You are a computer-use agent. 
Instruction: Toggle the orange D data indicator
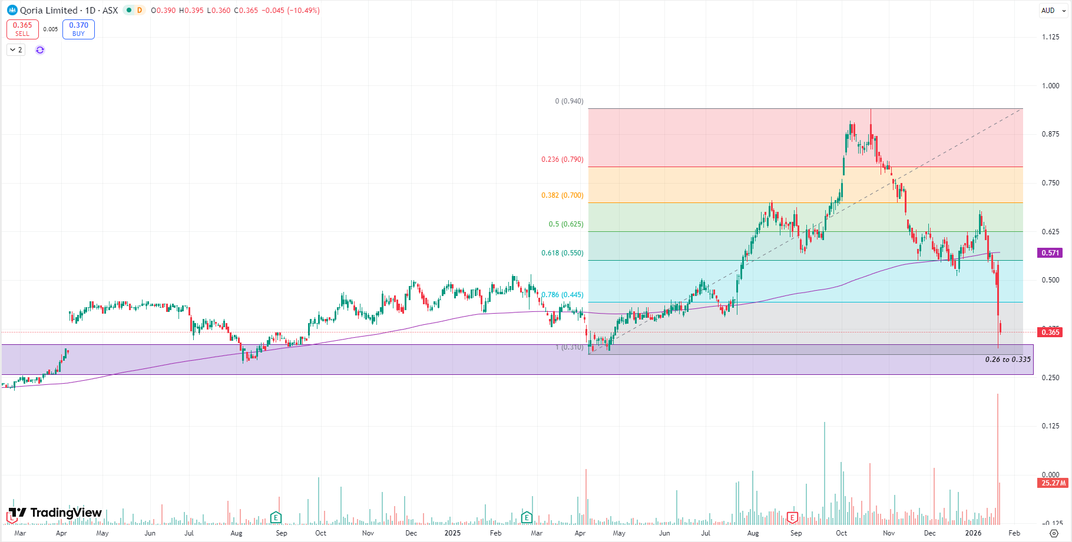pos(140,10)
